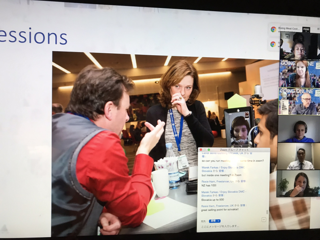Image resolution: width=320 pixels, height=240 pixels.
Task: Click the "宛先:" label in the chat
Action: point(204,221)
